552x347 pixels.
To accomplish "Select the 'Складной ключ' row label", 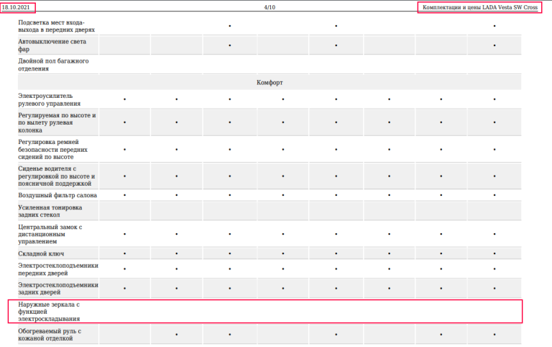I will tap(41, 253).
